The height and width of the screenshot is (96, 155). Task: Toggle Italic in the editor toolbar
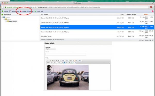[56, 63]
